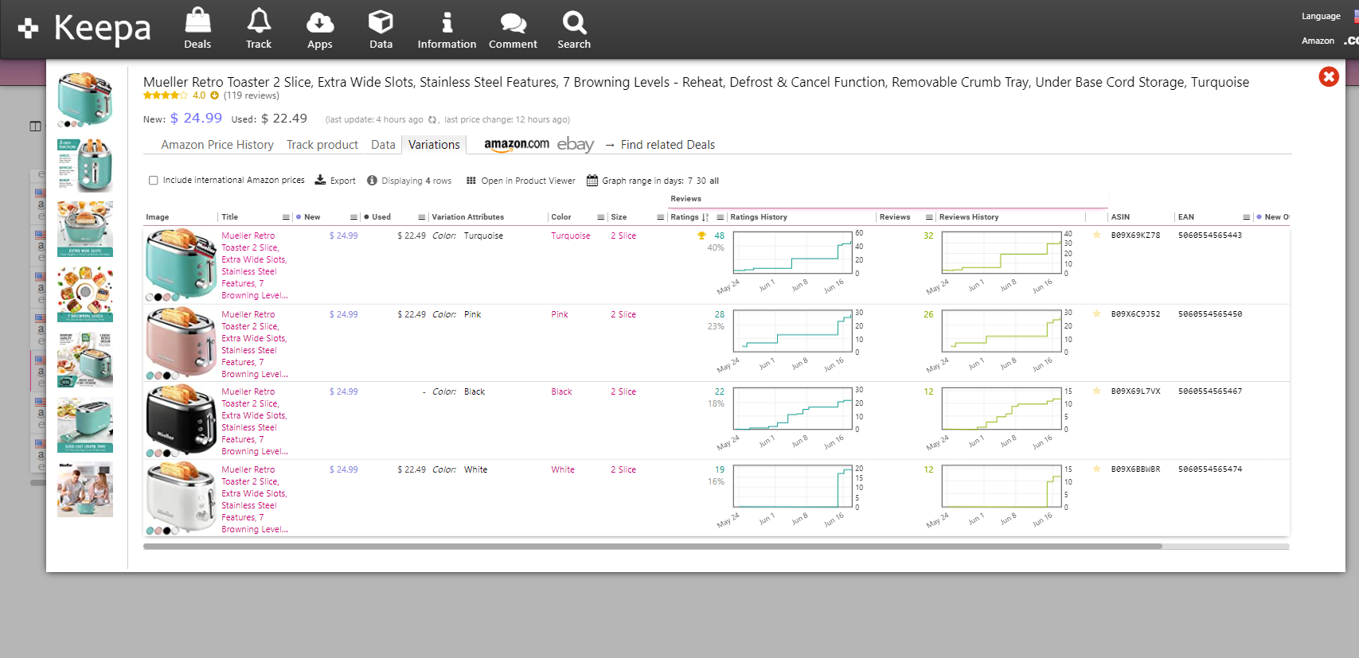Image resolution: width=1359 pixels, height=658 pixels.
Task: Open the Size column menu
Action: click(x=660, y=217)
